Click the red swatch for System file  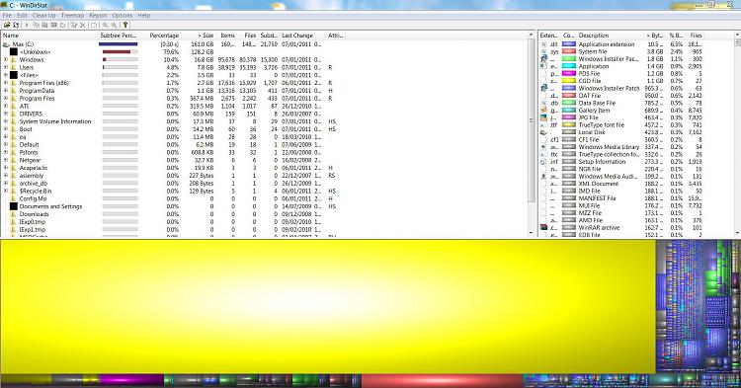(568, 51)
